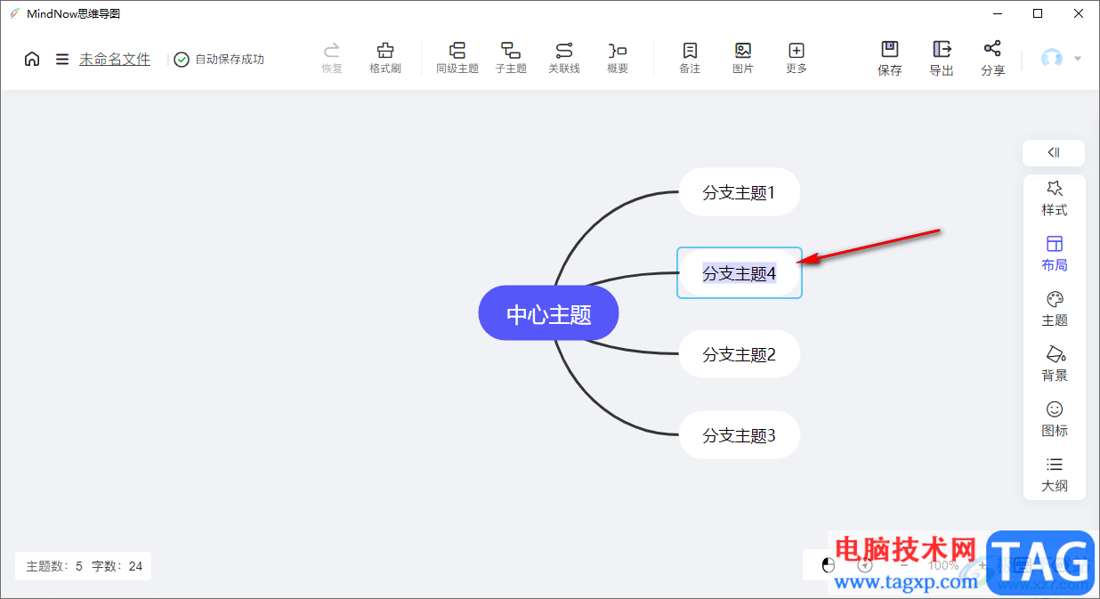The height and width of the screenshot is (599, 1100).
Task: Zoom out with minus button
Action: (903, 565)
